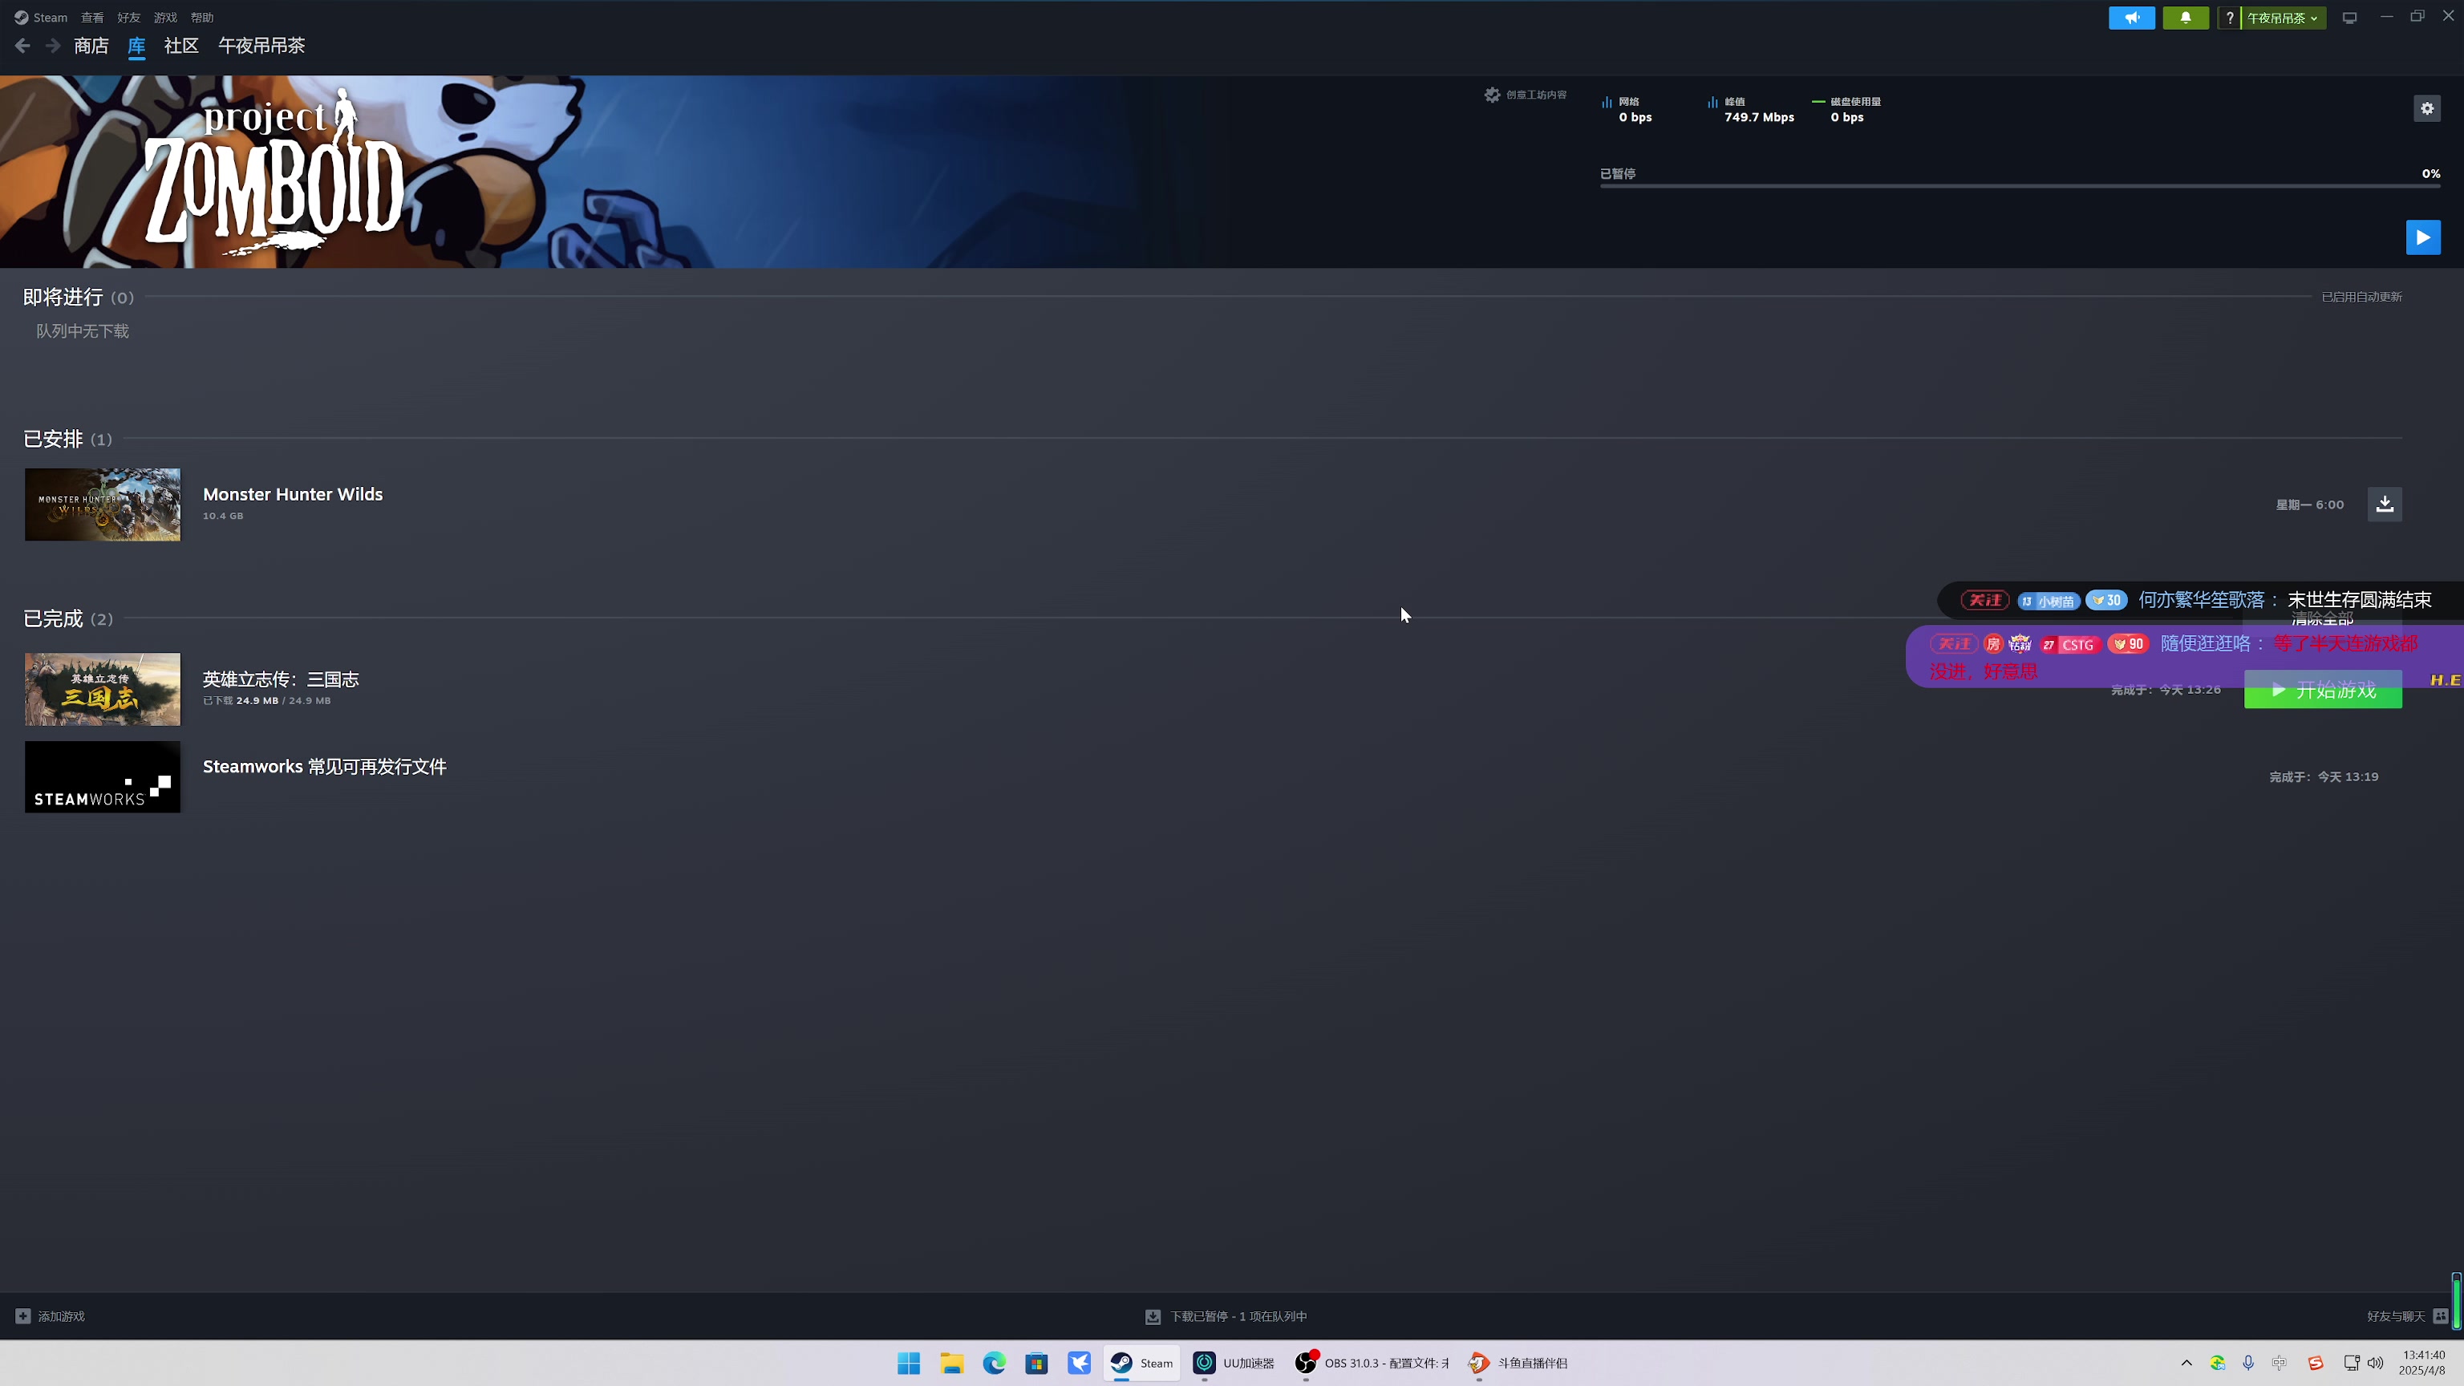Open File Explorer from taskbar
Viewport: 2464px width, 1386px height.
(950, 1363)
